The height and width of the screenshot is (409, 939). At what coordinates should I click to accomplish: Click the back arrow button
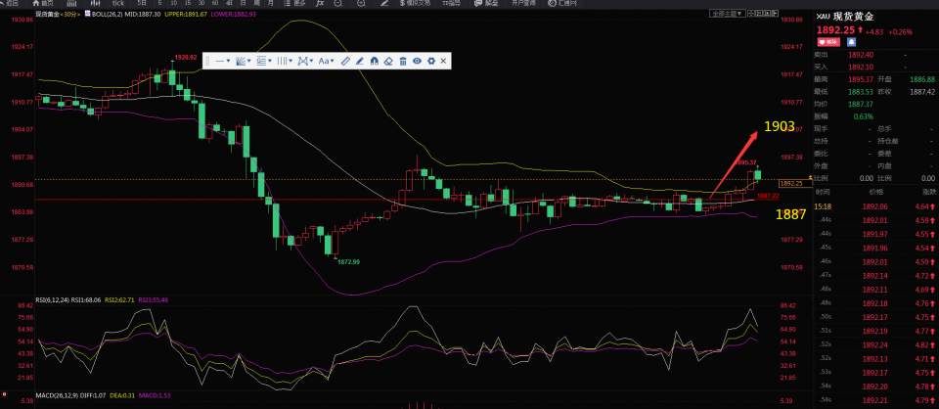11,3
